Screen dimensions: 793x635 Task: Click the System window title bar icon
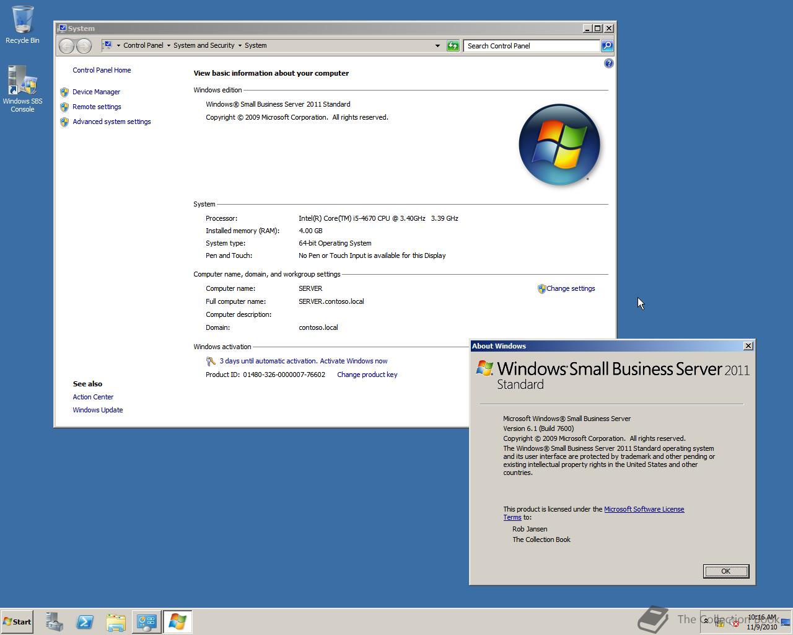click(x=62, y=28)
